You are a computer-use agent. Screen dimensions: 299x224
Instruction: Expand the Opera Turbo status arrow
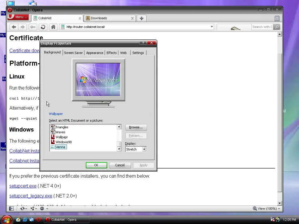(x=47, y=209)
